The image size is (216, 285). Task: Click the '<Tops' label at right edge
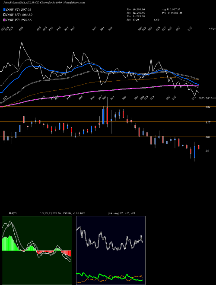[212, 29]
